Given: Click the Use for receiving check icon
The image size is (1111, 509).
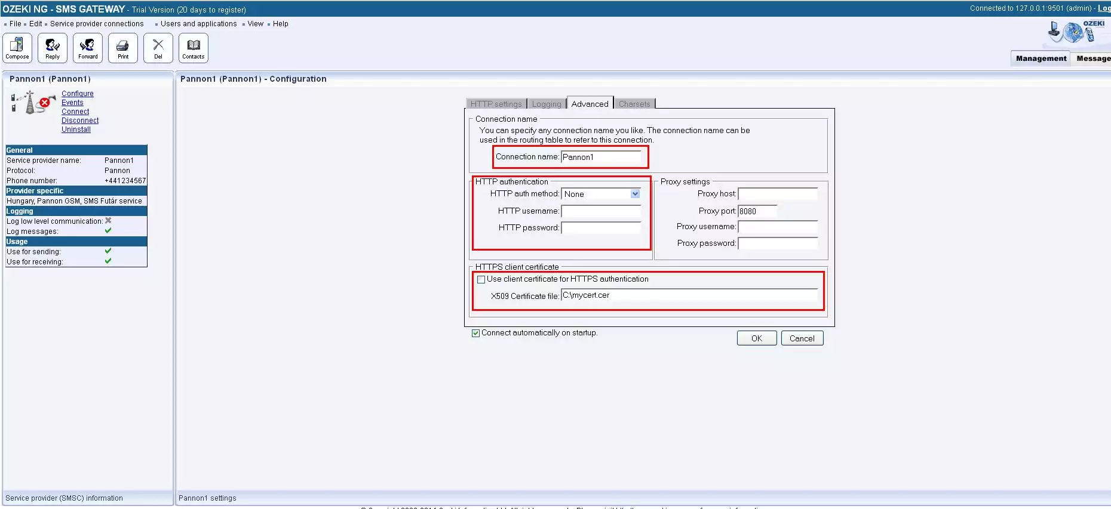Looking at the screenshot, I should [108, 261].
